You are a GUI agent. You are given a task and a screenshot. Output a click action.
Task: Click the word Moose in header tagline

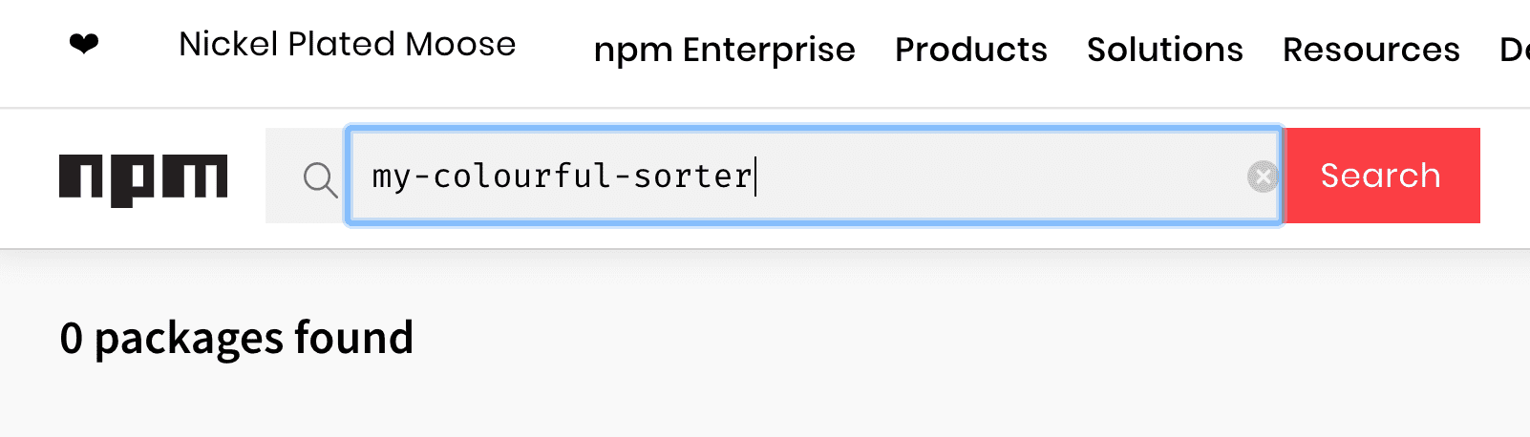460,44
